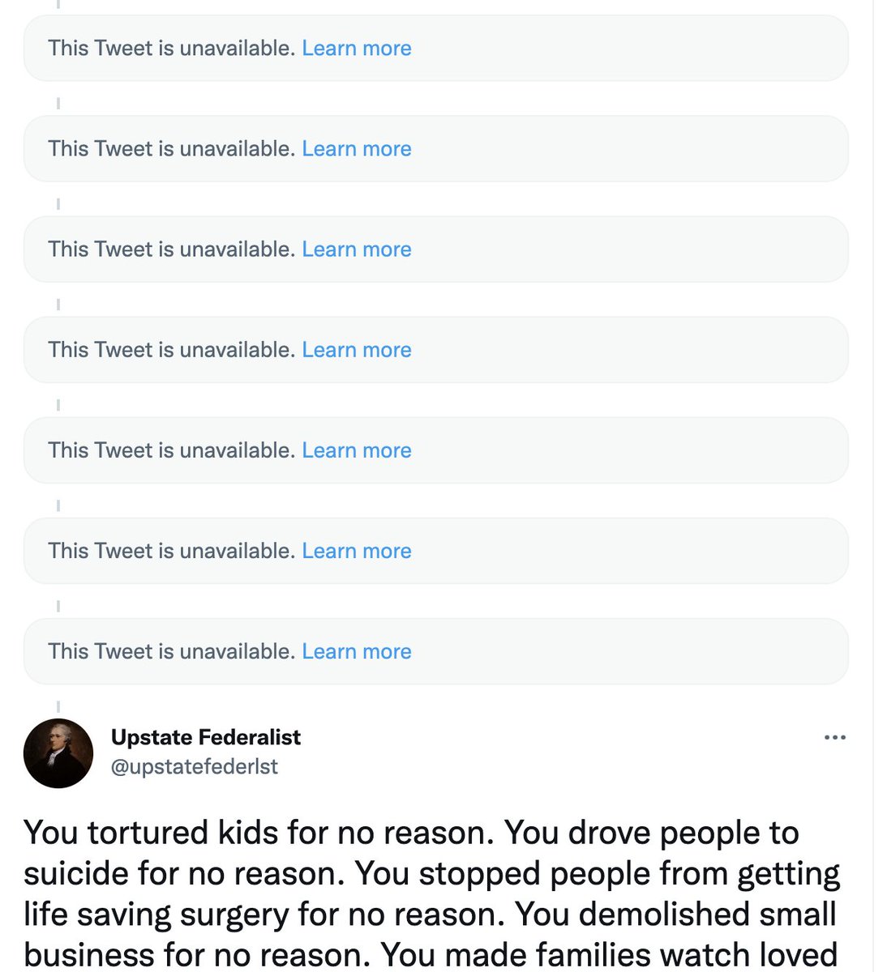Click the @upstatefederlst handle
887x972 pixels.
pos(194,766)
